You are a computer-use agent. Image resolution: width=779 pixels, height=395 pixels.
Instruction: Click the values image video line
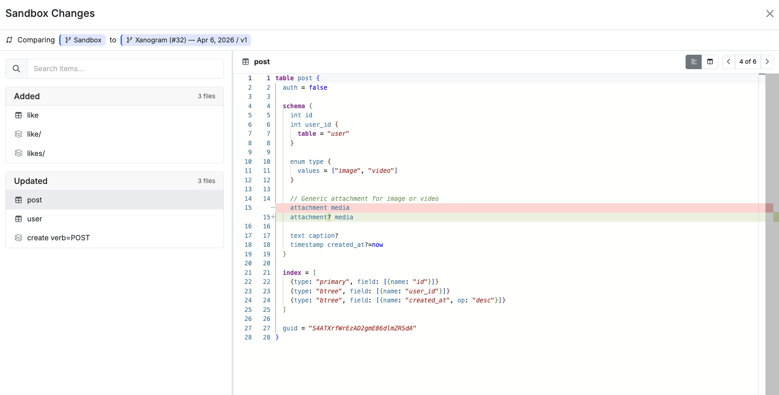coord(347,171)
